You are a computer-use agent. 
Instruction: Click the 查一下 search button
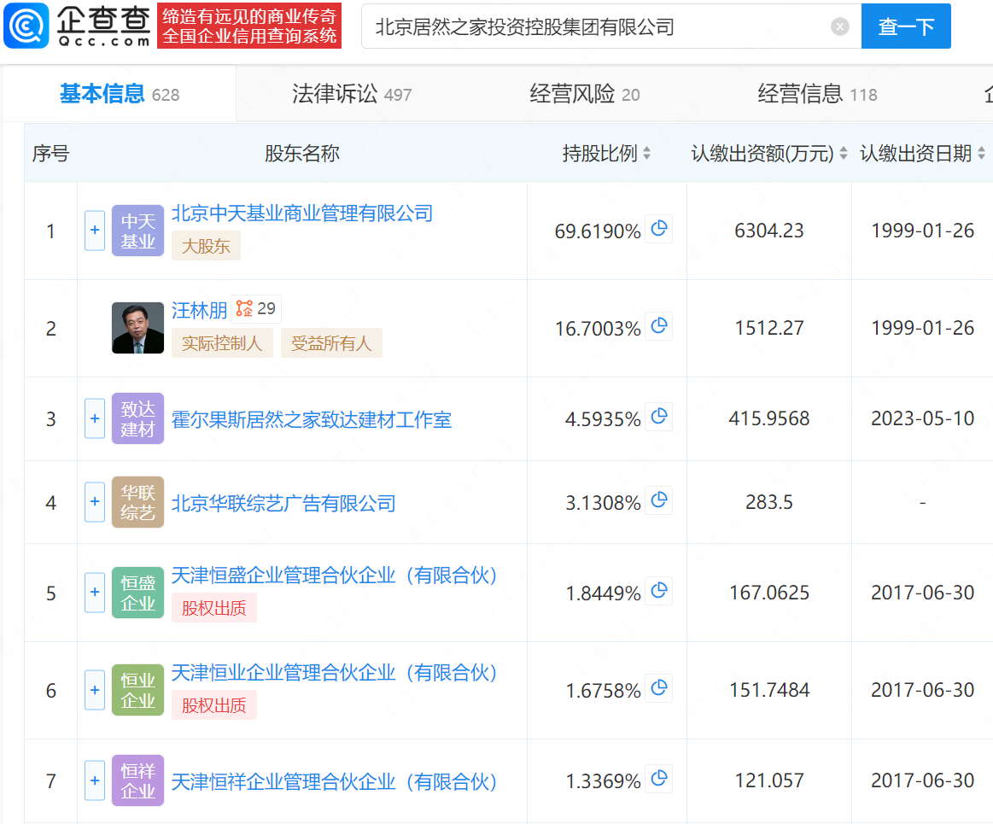tap(906, 26)
